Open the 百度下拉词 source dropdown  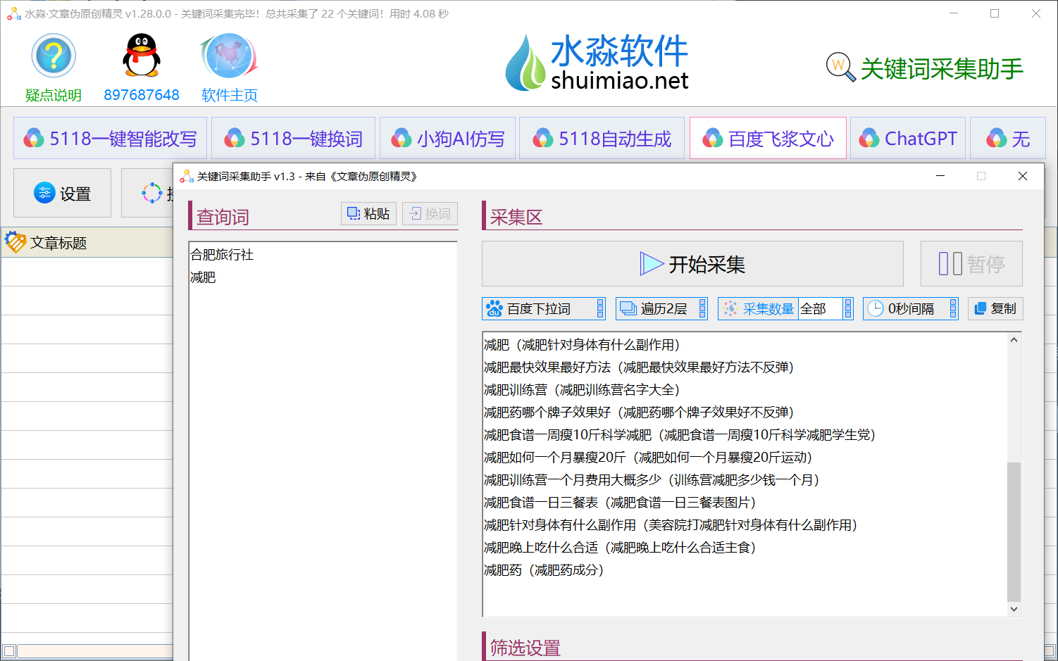[544, 308]
